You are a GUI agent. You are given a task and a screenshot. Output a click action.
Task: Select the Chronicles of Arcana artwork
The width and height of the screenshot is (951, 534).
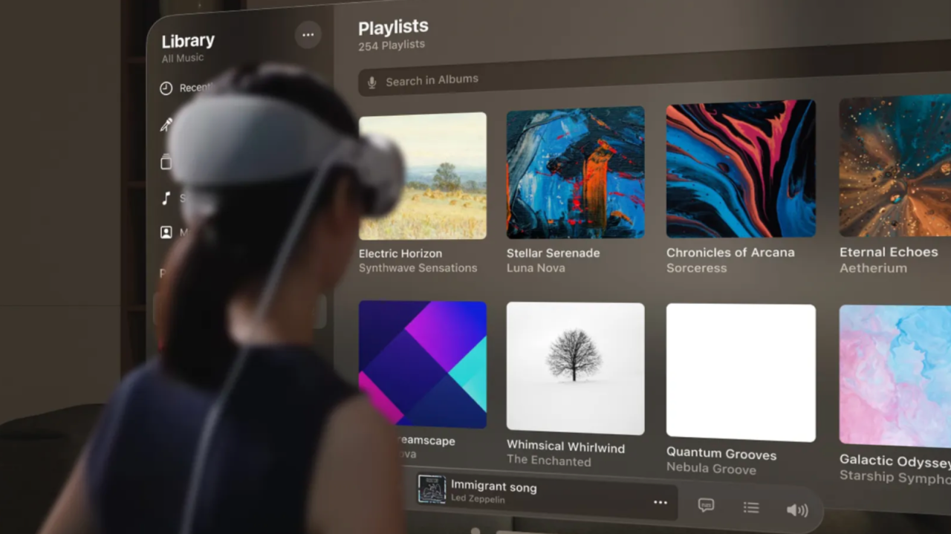[x=741, y=169]
